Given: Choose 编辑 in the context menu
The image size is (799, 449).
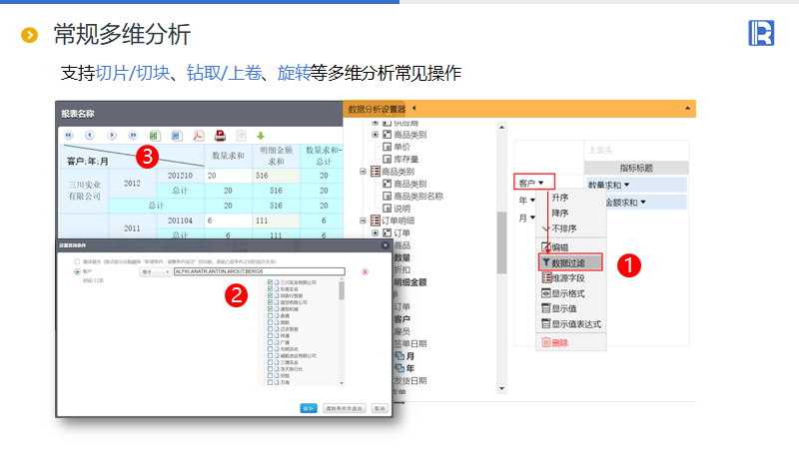Looking at the screenshot, I should click(x=560, y=247).
